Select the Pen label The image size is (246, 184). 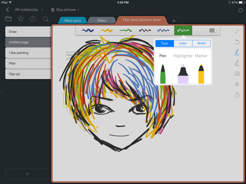[163, 56]
